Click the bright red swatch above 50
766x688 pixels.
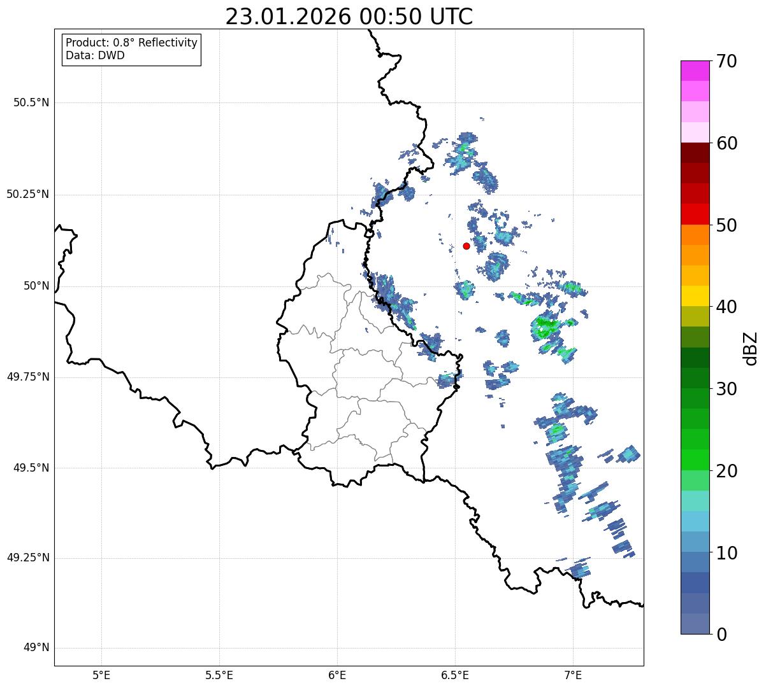[x=695, y=214]
